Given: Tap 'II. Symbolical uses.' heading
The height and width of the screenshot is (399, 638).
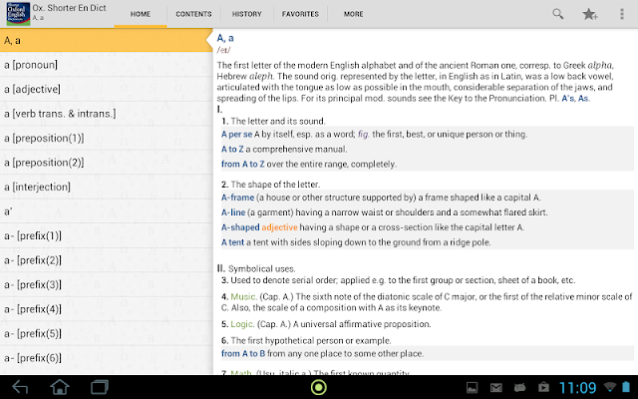Looking at the screenshot, I should (256, 268).
